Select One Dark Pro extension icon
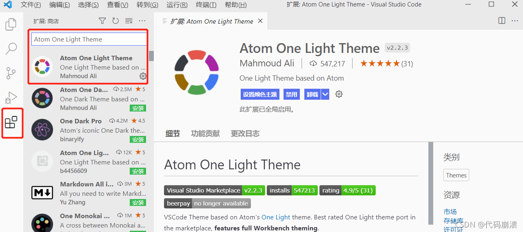The width and height of the screenshot is (523, 232). click(42, 130)
